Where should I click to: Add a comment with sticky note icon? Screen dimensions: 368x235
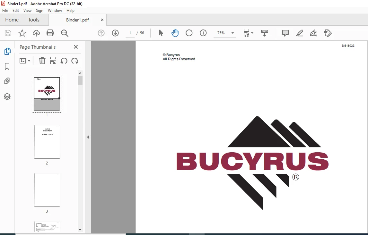tap(285, 33)
